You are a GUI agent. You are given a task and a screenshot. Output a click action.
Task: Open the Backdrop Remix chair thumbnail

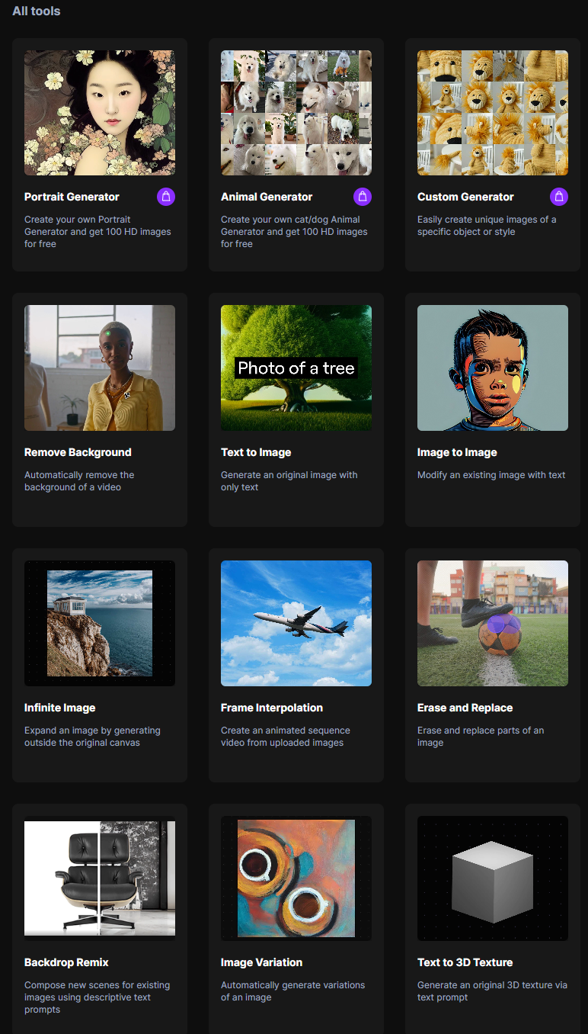[x=100, y=878]
